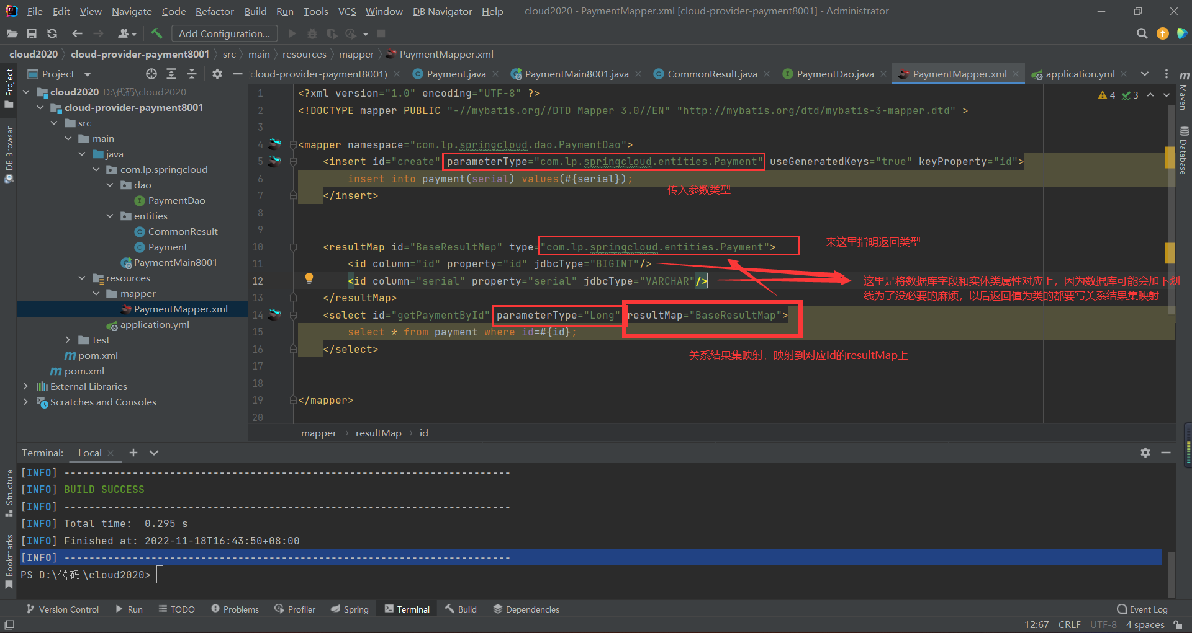Add new terminal tab plus icon
1192x633 pixels.
click(133, 453)
